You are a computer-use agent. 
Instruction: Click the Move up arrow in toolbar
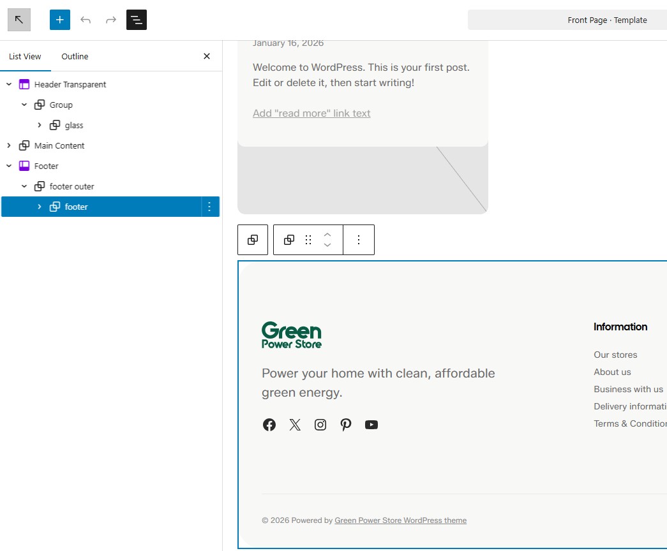tap(327, 235)
